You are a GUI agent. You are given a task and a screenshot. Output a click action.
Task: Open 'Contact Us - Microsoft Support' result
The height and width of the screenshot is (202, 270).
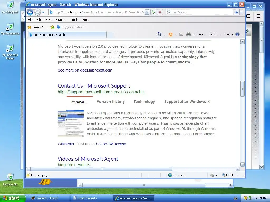click(94, 86)
